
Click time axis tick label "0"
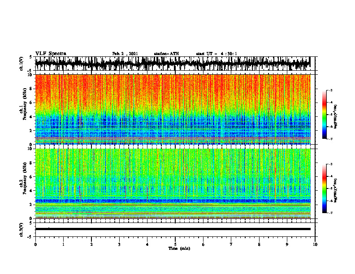pos(35,244)
